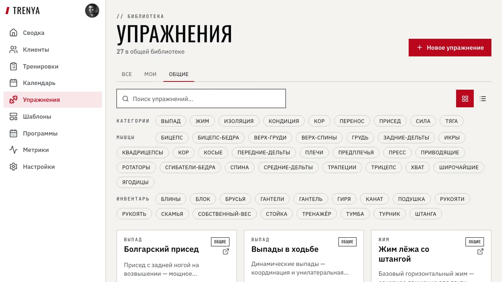The image size is (502, 282).
Task: Open the Болгарский присед card title
Action: [162, 249]
